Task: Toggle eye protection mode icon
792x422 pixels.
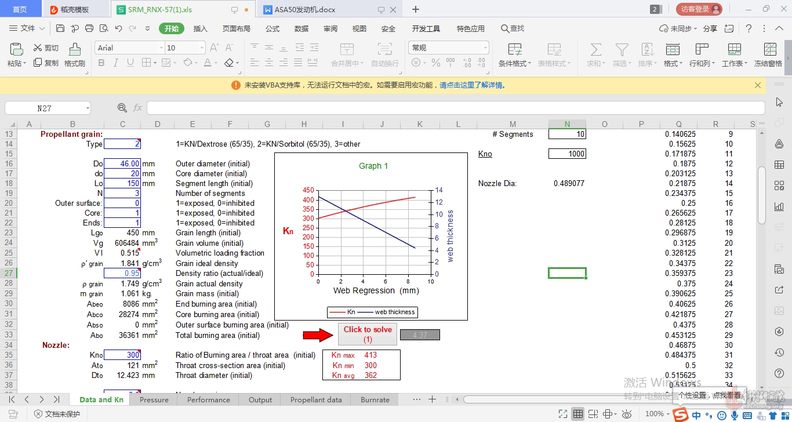Action: 627,414
